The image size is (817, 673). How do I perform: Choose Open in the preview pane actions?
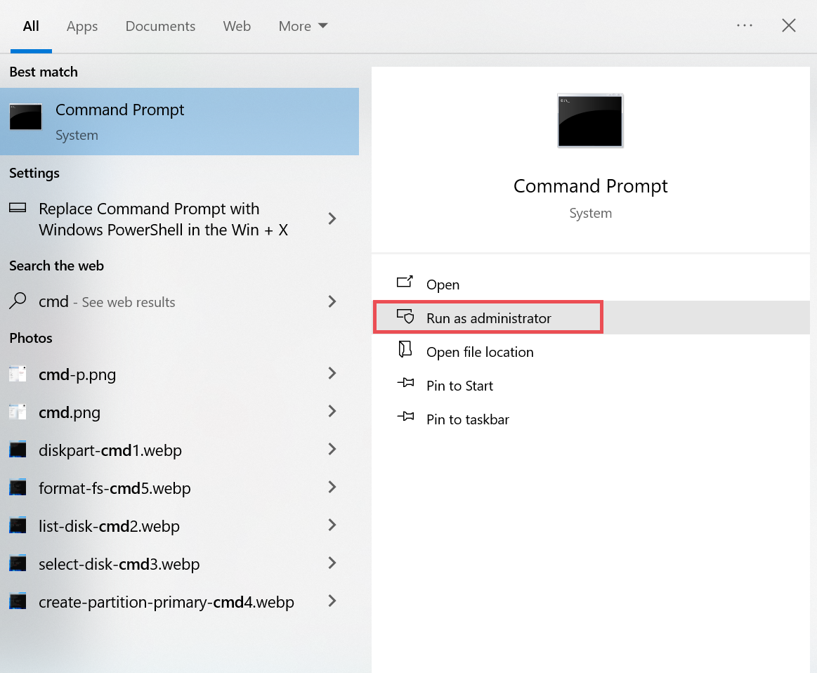coord(591,285)
